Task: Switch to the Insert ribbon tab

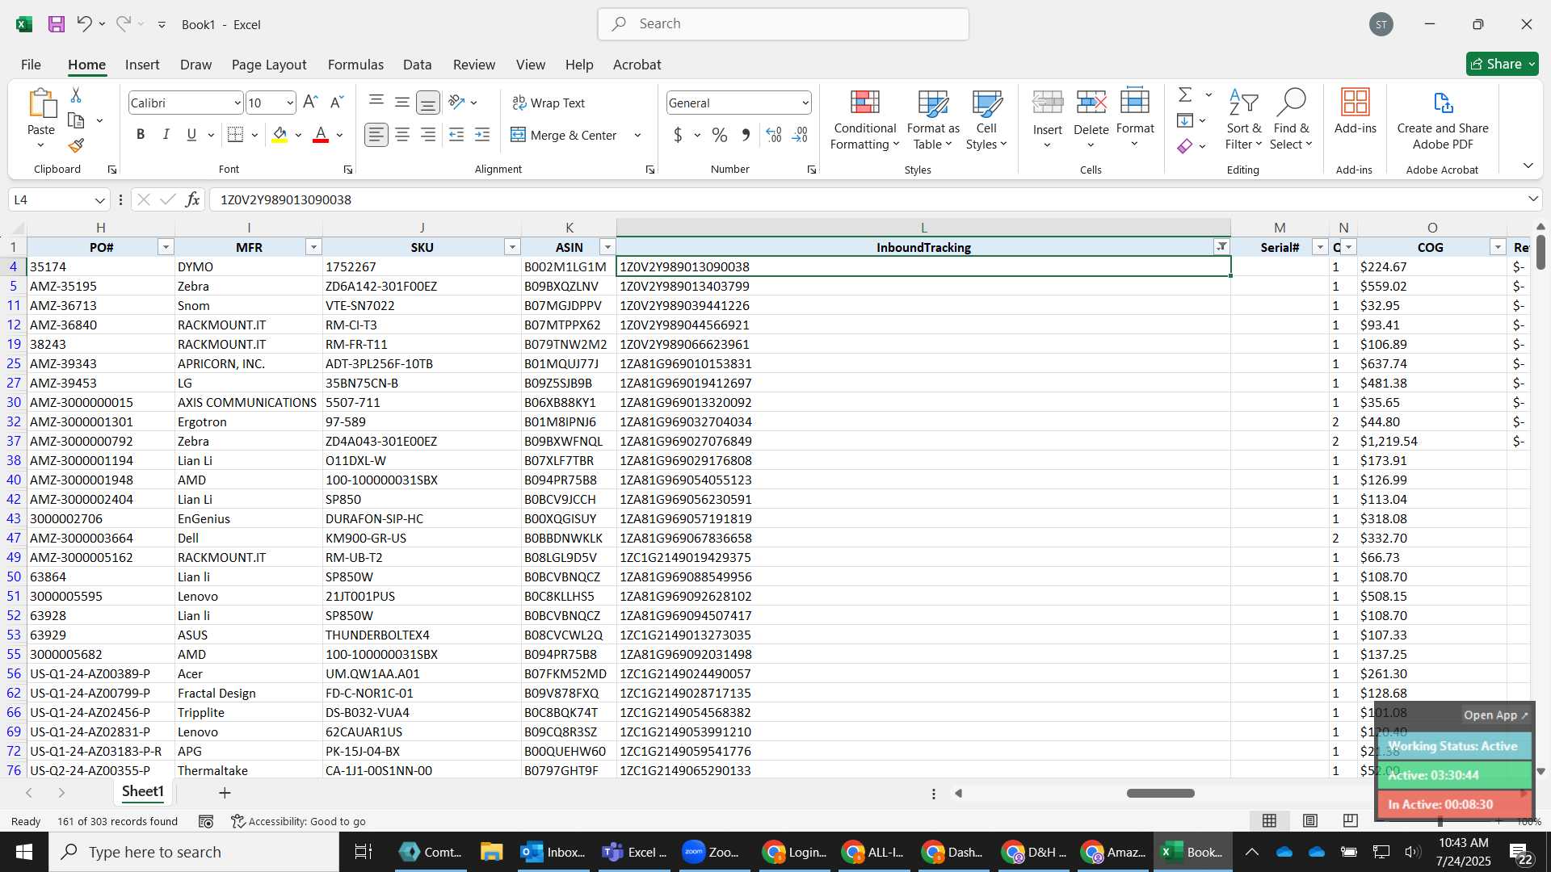Action: [142, 65]
